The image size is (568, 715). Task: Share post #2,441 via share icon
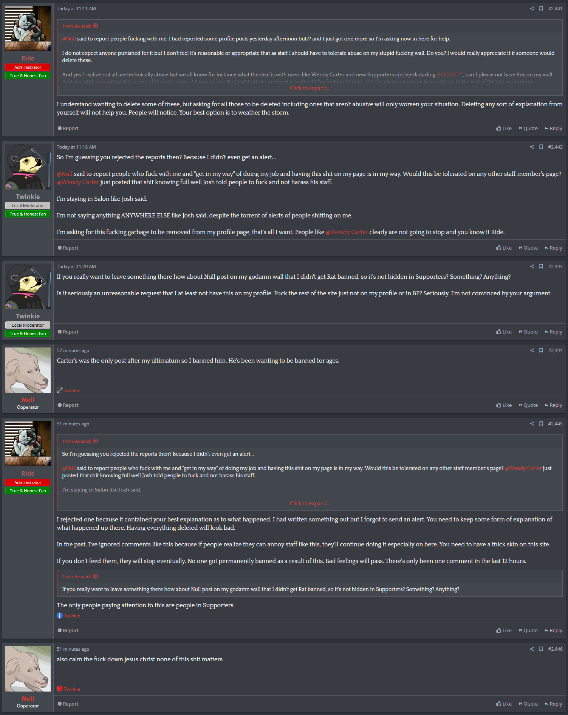(x=532, y=9)
